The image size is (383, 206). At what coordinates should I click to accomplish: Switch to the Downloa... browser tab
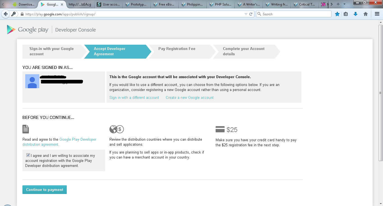23,4
